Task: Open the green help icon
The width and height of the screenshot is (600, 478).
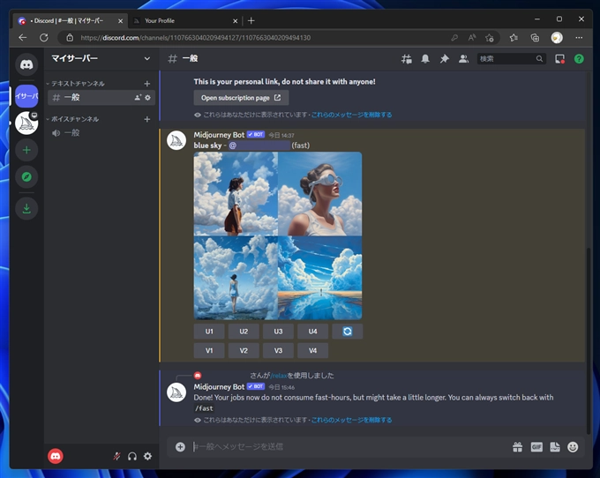Action: [579, 59]
